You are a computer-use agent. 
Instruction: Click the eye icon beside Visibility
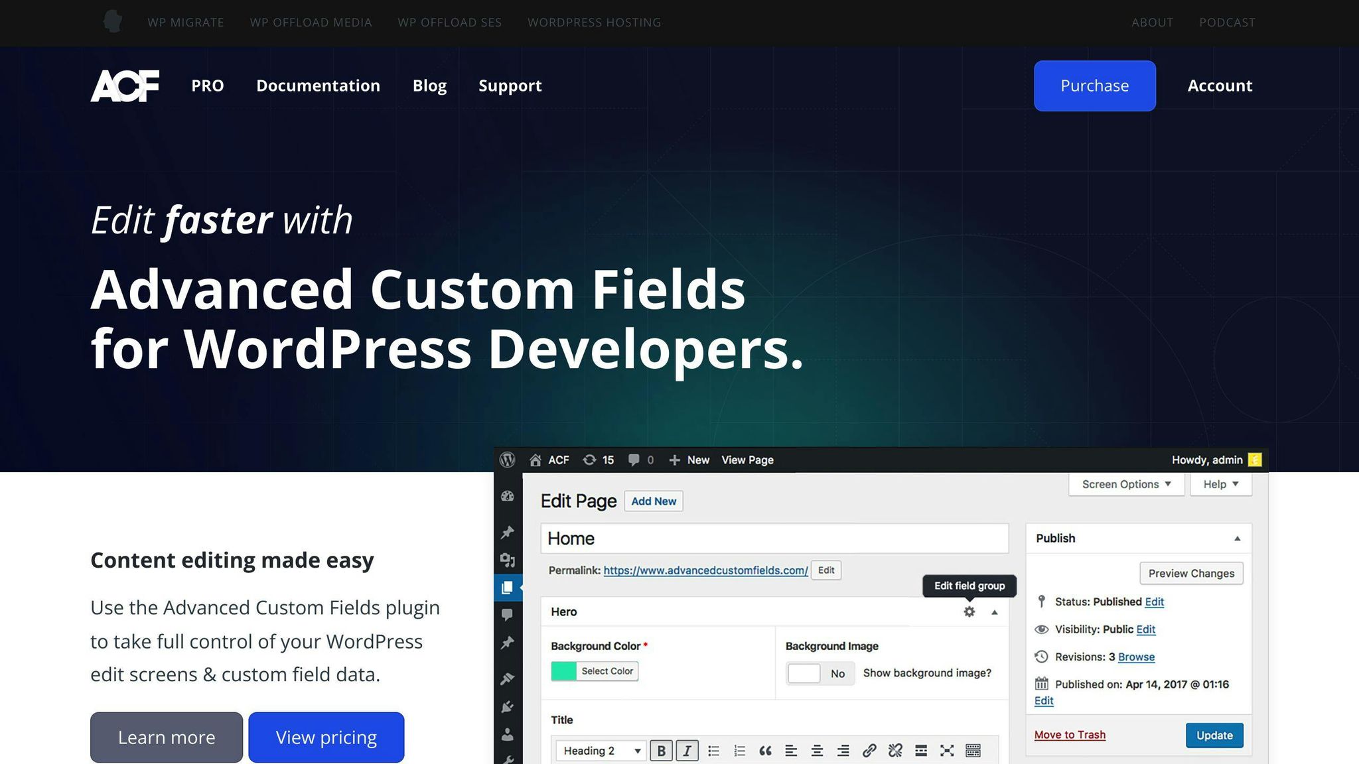[1041, 629]
